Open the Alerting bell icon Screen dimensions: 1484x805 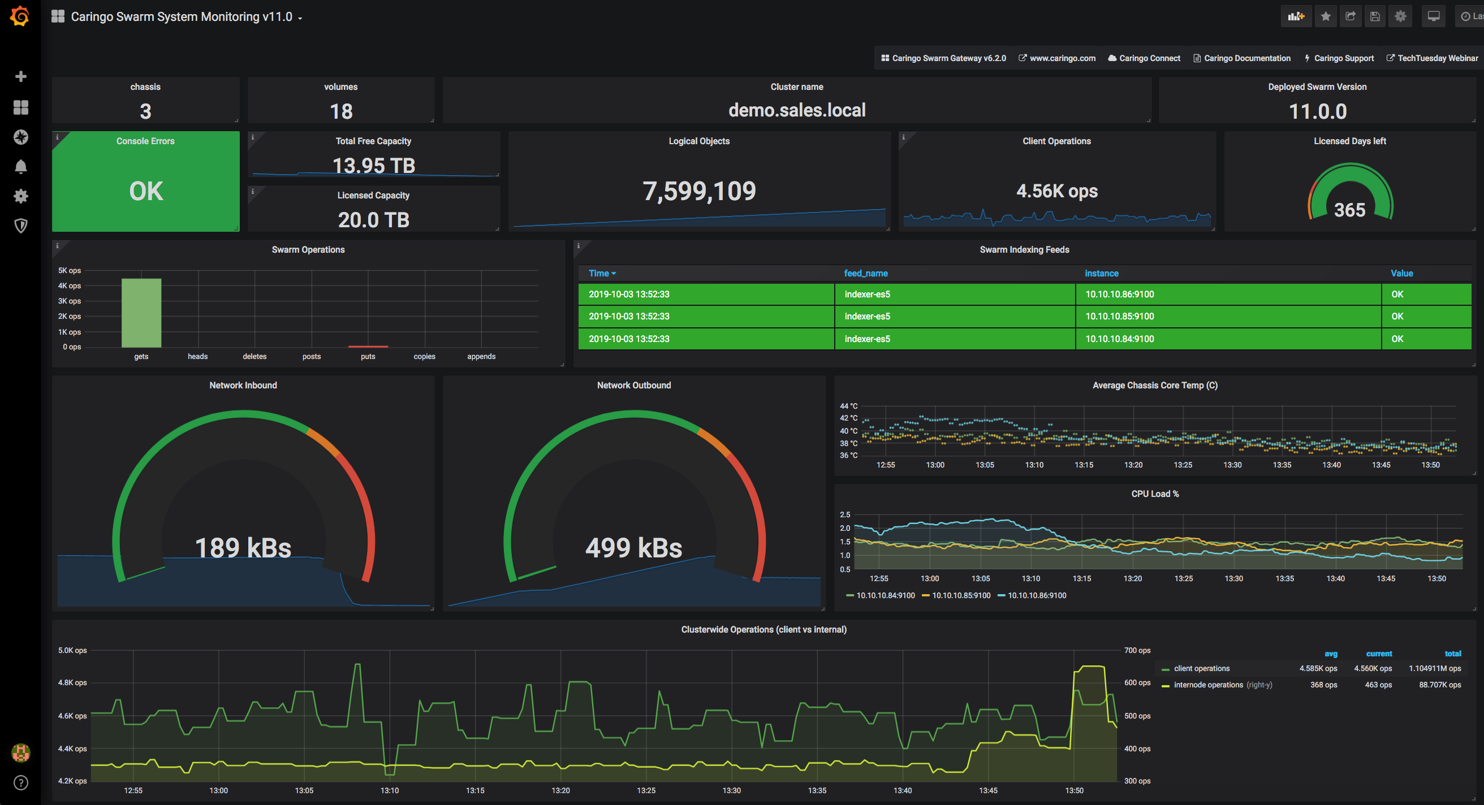(x=21, y=167)
